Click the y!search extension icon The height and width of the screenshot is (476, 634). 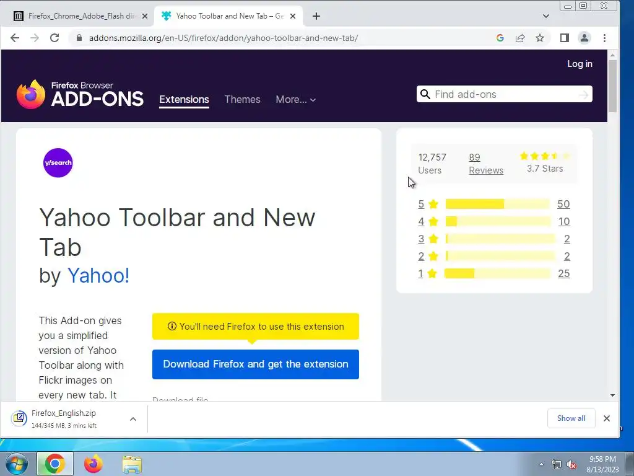[x=58, y=163]
